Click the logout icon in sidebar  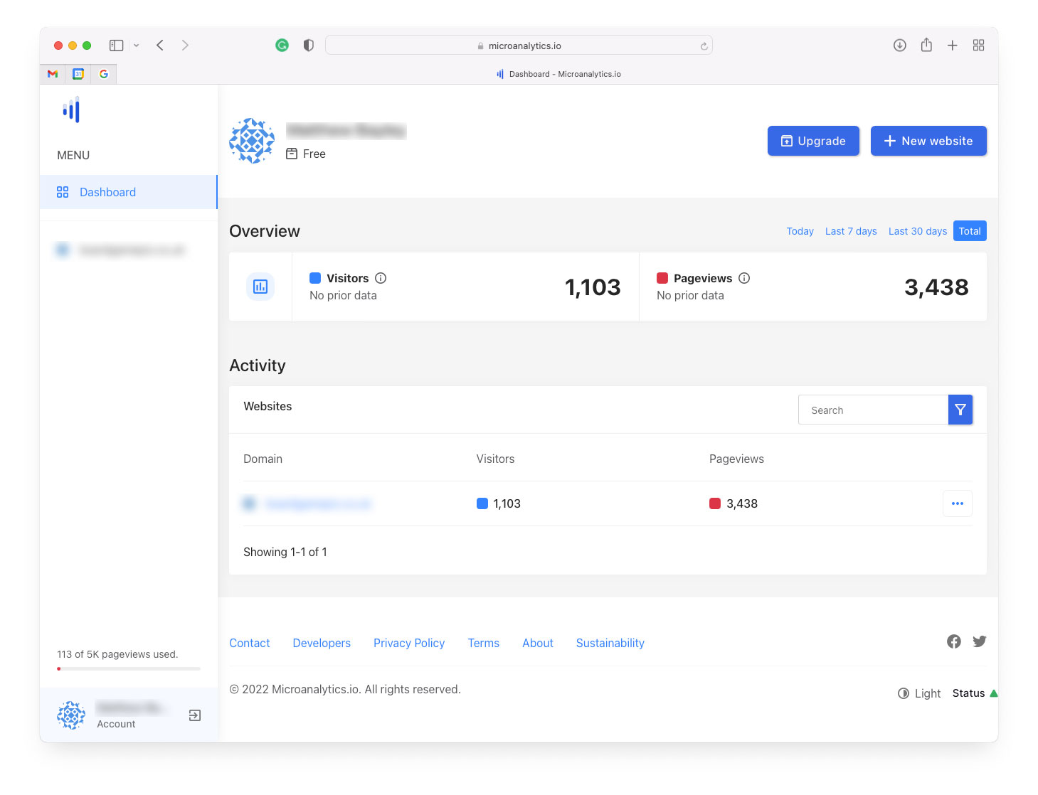click(x=195, y=715)
